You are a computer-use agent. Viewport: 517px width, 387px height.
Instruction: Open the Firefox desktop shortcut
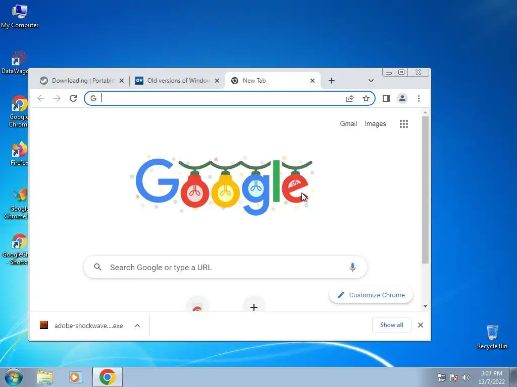[19, 154]
